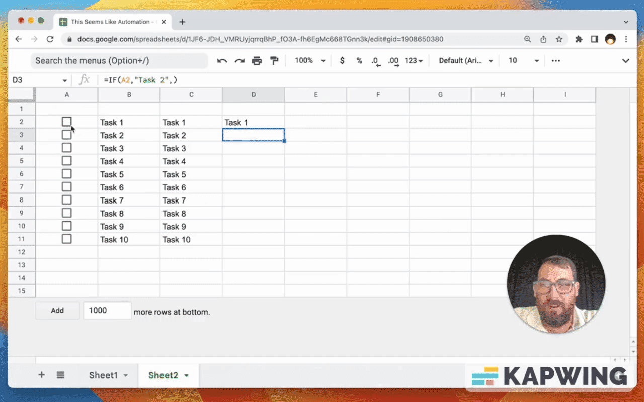
Task: Select the Paint format tool
Action: [x=274, y=60]
